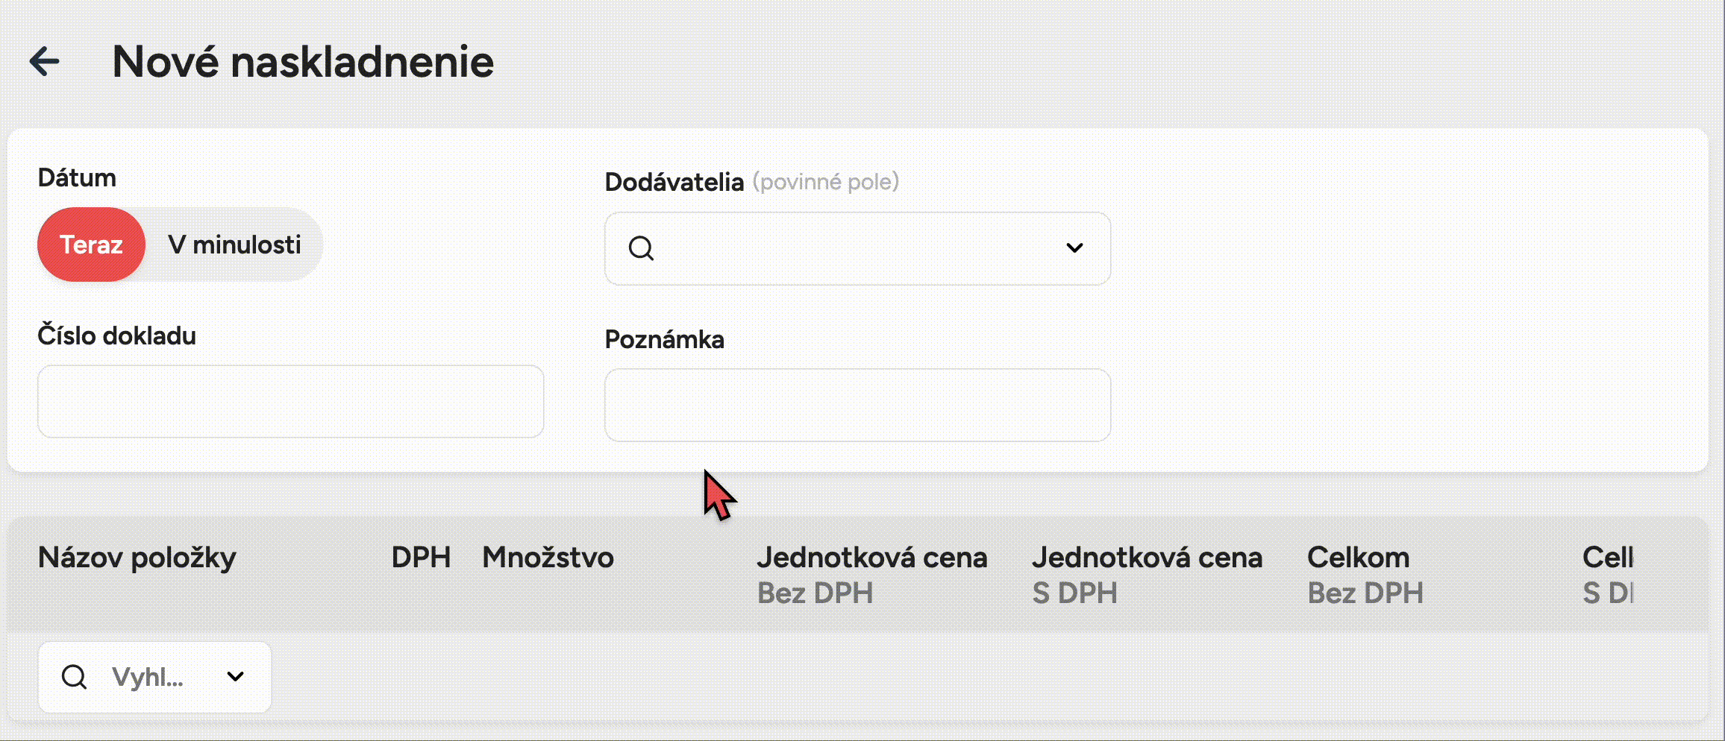Viewport: 1725px width, 741px height.
Task: Expand the Dodávatelia dropdown chevron
Action: pyautogui.click(x=1074, y=248)
